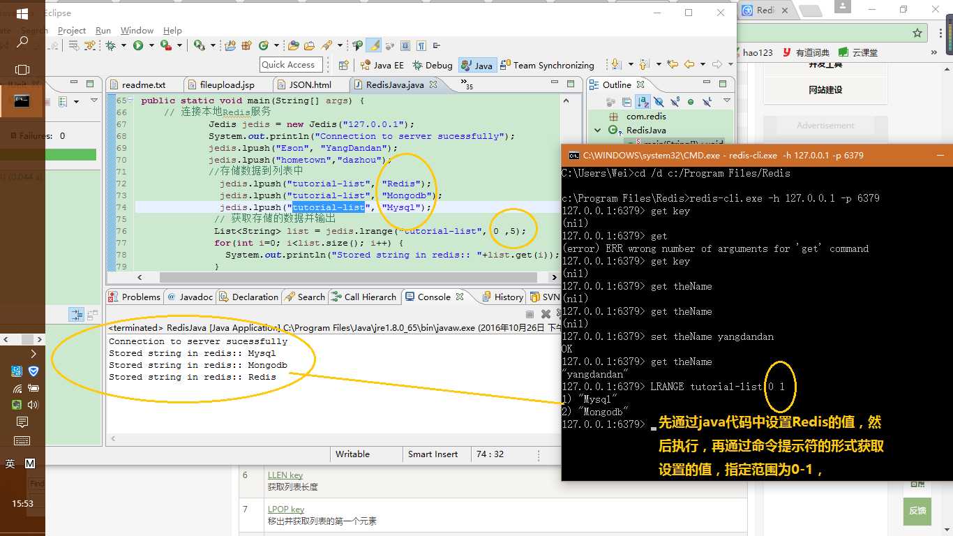This screenshot has width=953, height=536.
Task: Toggle Mark Occurrences highlighter icon
Action: click(374, 45)
